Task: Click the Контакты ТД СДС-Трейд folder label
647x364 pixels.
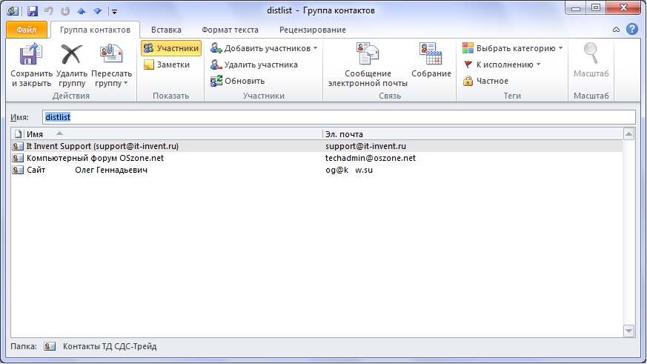Action: click(110, 346)
